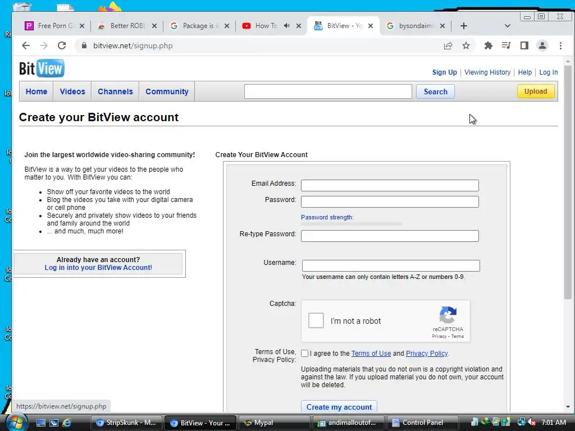Click Log in into your BitView Account link
575x431 pixels.
(x=98, y=268)
